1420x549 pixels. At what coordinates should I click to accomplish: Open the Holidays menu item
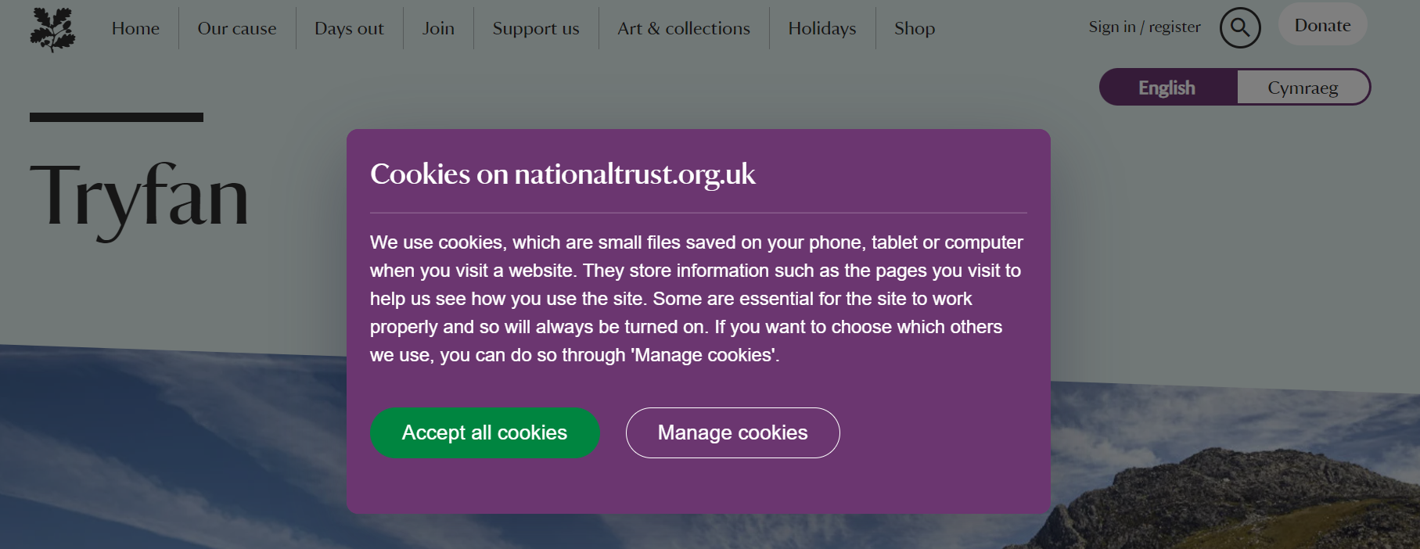(821, 29)
